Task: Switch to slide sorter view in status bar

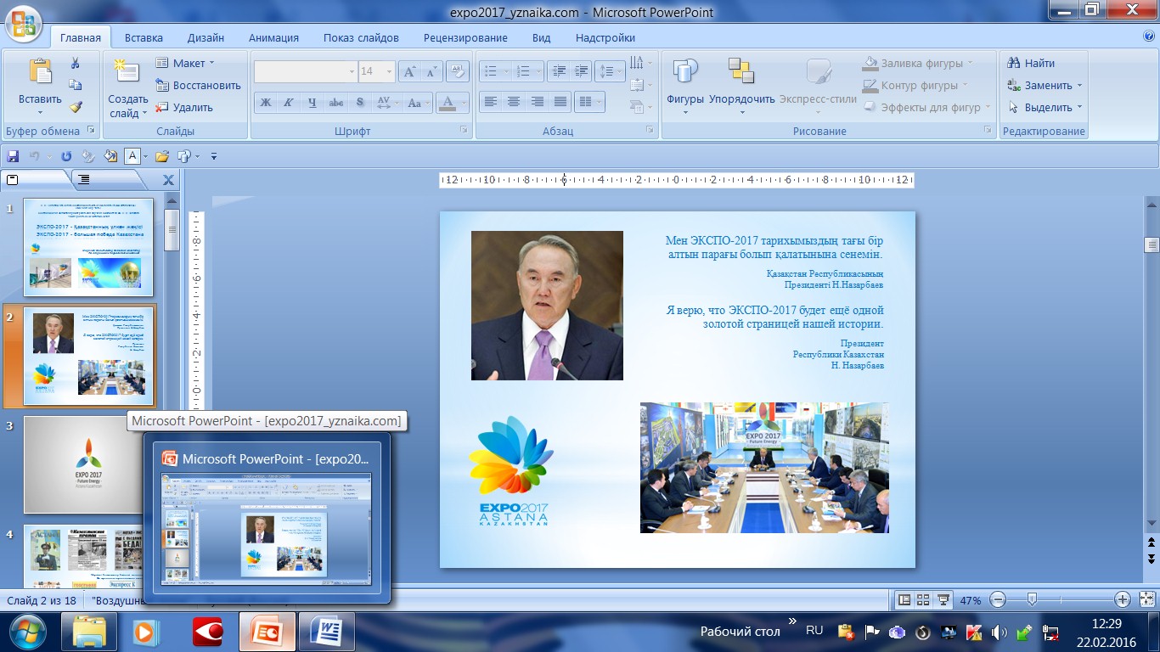Action: (x=923, y=600)
